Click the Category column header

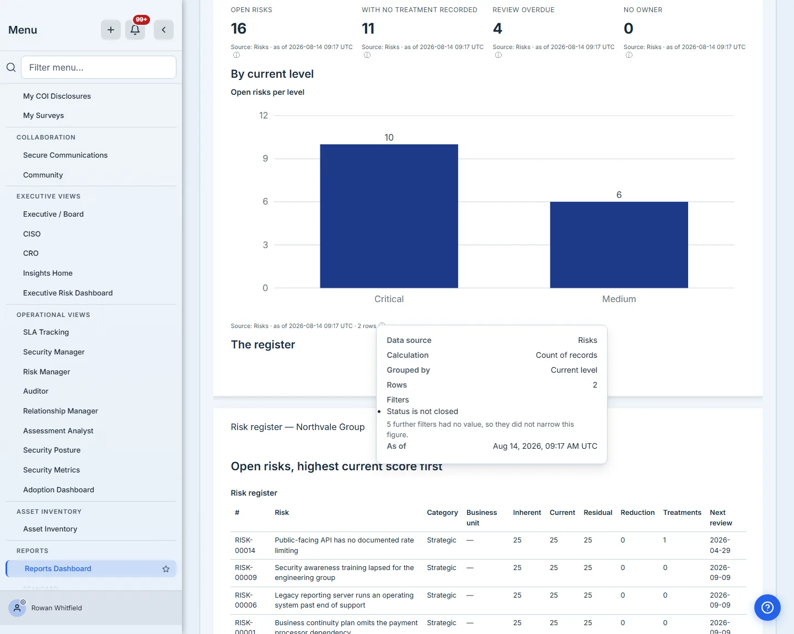point(442,513)
